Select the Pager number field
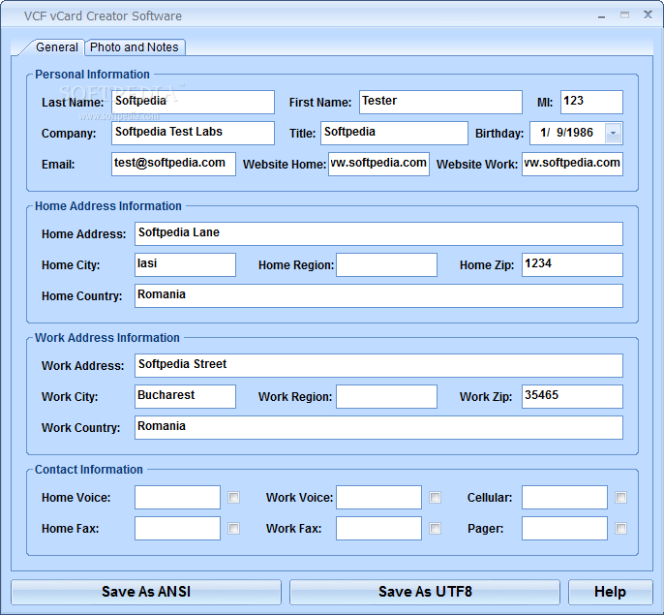The height and width of the screenshot is (615, 664). click(564, 528)
